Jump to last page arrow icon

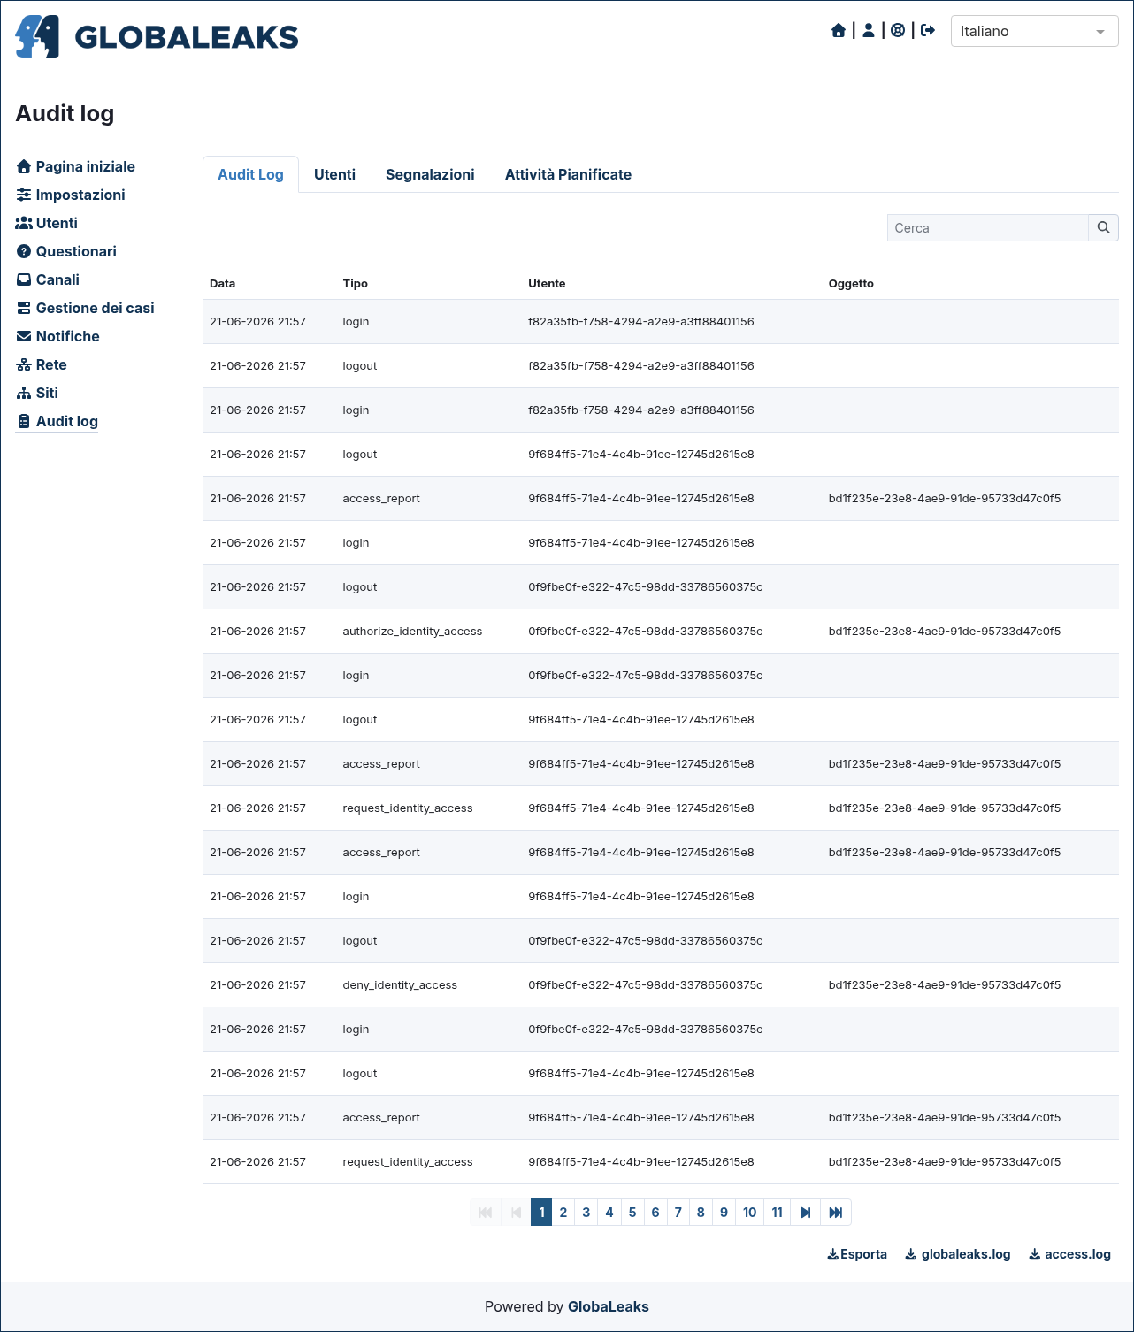(836, 1213)
